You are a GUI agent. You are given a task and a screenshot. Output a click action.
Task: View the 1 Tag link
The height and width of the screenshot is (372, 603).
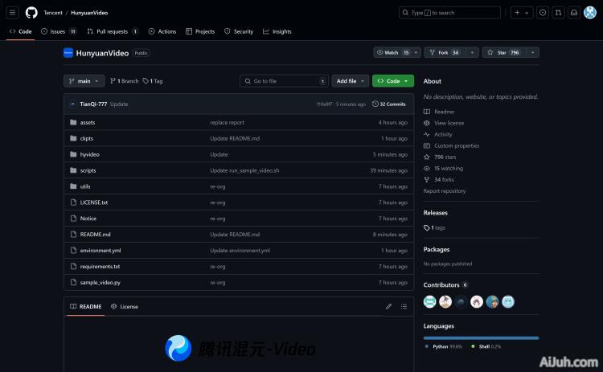coord(153,81)
